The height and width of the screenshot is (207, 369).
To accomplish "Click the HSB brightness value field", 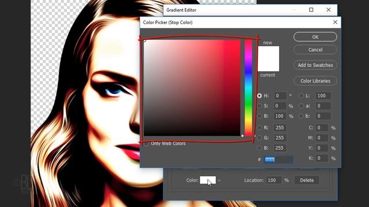I will [x=280, y=116].
